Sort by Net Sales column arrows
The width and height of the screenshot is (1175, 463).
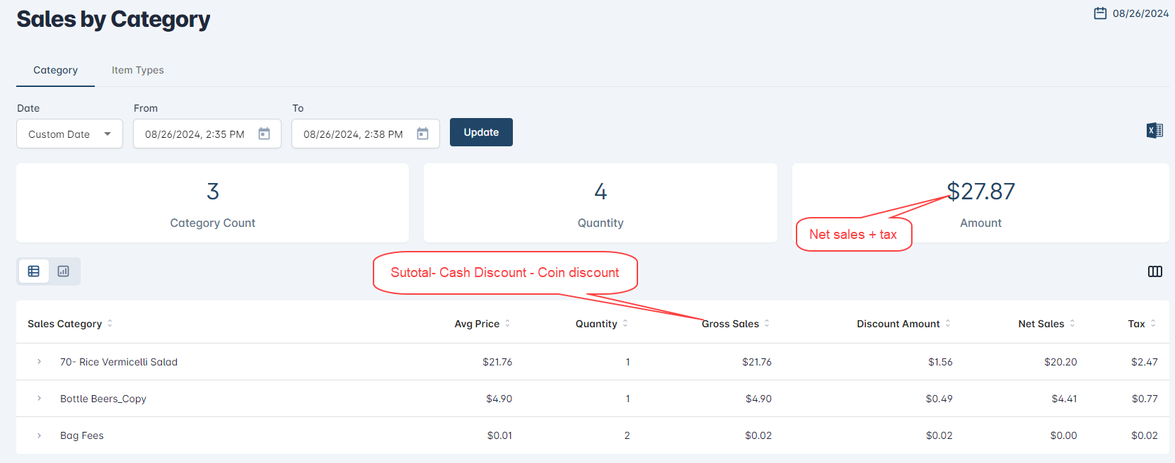pyautogui.click(x=1072, y=323)
